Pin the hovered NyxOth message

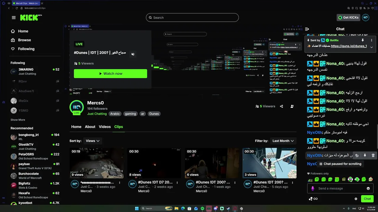click(x=365, y=155)
